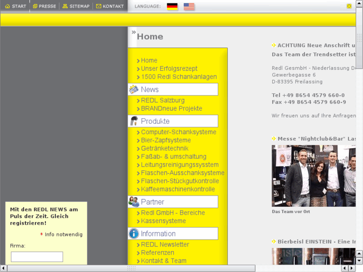Open the News section header
The height and width of the screenshot is (272, 363).
pos(173,89)
